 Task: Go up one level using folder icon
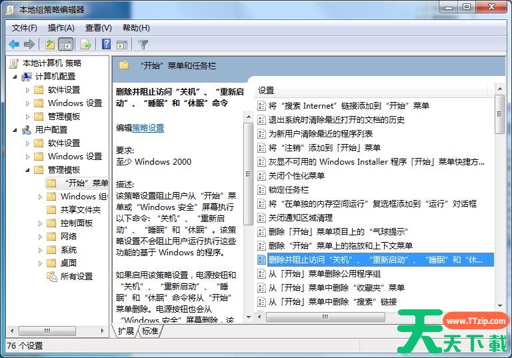(x=49, y=45)
